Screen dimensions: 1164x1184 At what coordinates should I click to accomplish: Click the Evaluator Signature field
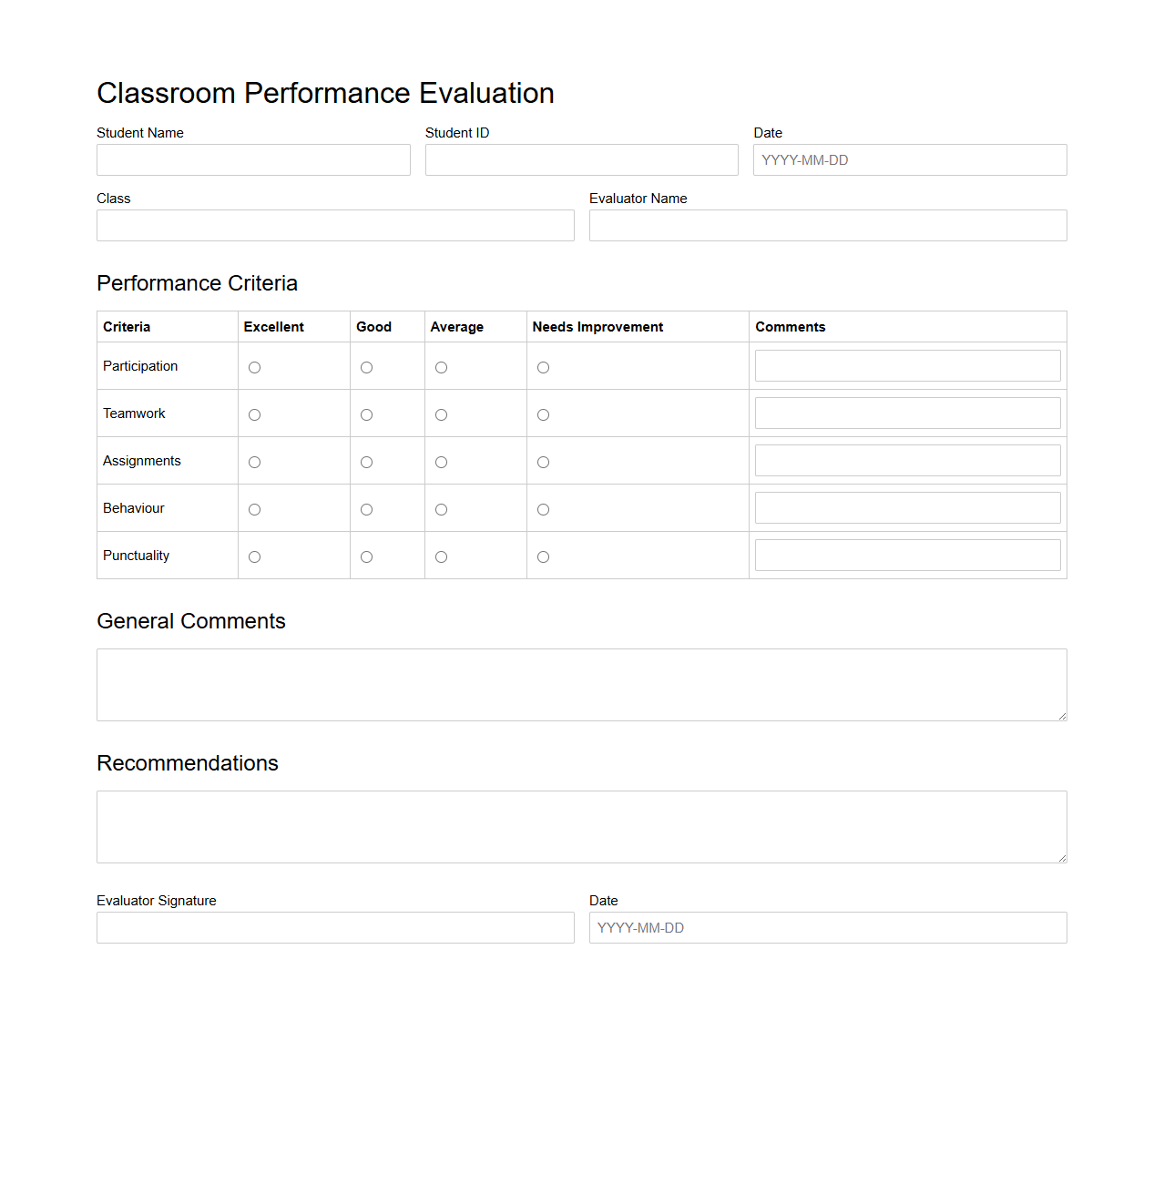coord(335,927)
